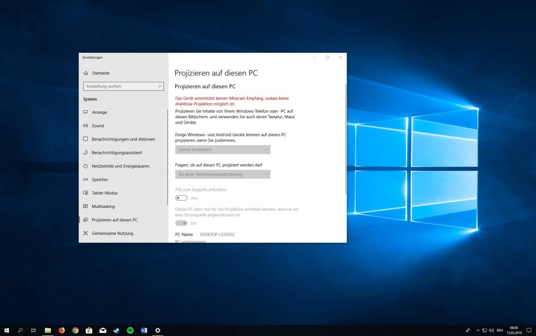Open Sound settings via speaker icon
The height and width of the screenshot is (336, 536).
coord(86,126)
